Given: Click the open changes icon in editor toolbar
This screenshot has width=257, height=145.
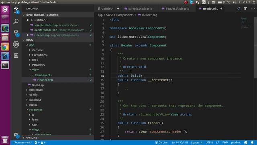Looking at the screenshot, I should 238,9.
